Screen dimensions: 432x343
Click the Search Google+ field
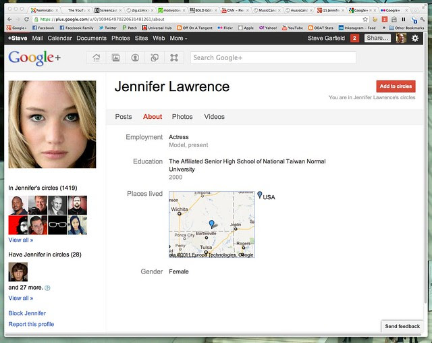pos(273,57)
